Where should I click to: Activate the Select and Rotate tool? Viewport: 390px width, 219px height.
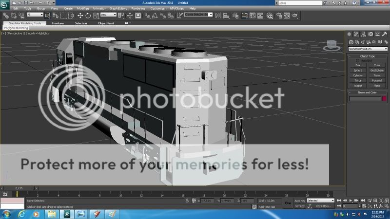pyautogui.click(x=88, y=15)
